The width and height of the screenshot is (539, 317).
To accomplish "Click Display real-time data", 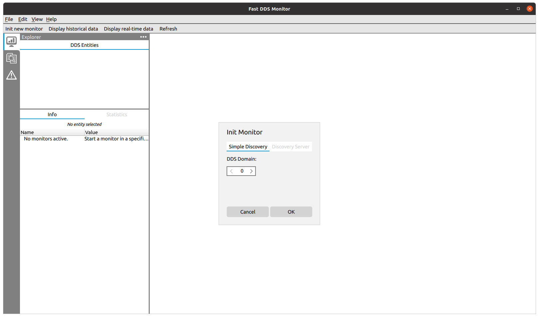I will click(128, 29).
